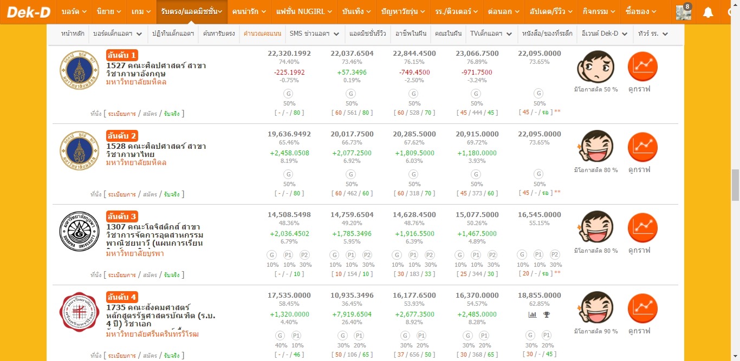Viewport: 740px width, 361px height.
Task: View graph for rank 2 faculty
Action: tap(642, 147)
